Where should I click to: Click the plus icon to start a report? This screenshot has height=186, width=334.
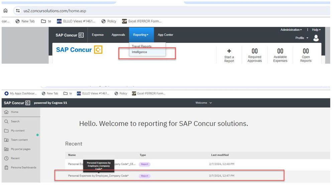229,51
